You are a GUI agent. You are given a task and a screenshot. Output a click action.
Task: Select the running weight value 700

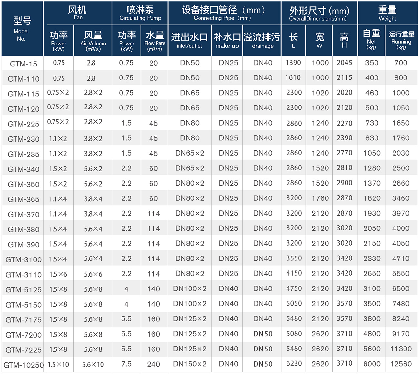tap(401, 63)
